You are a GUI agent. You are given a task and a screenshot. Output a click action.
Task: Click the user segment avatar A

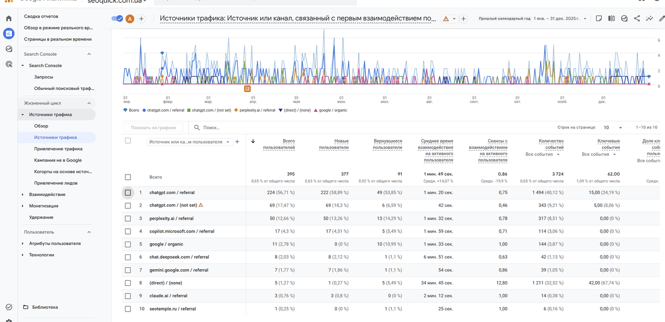pyautogui.click(x=130, y=19)
